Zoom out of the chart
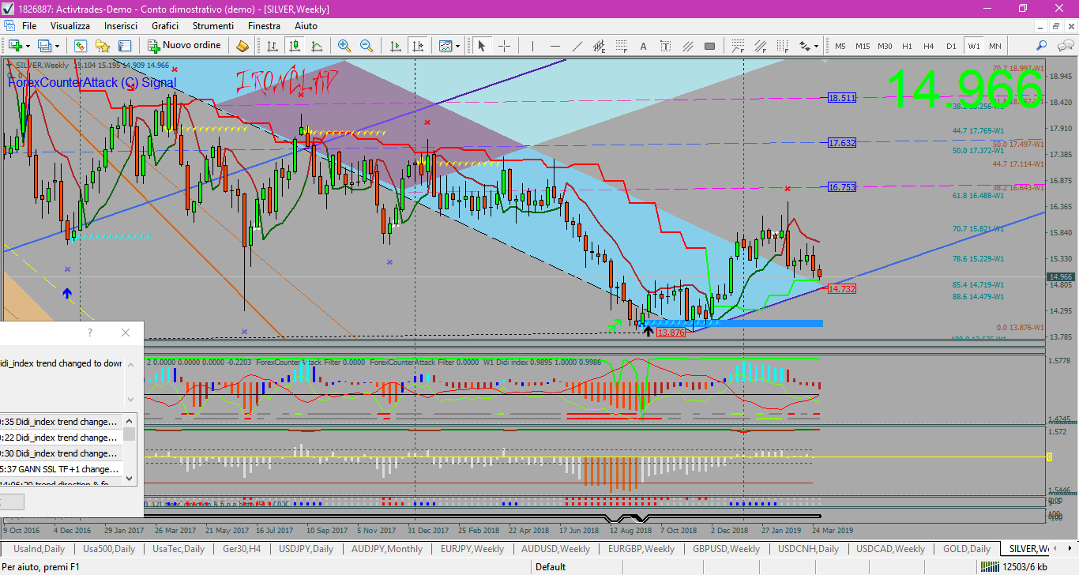This screenshot has width=1079, height=575. click(367, 46)
